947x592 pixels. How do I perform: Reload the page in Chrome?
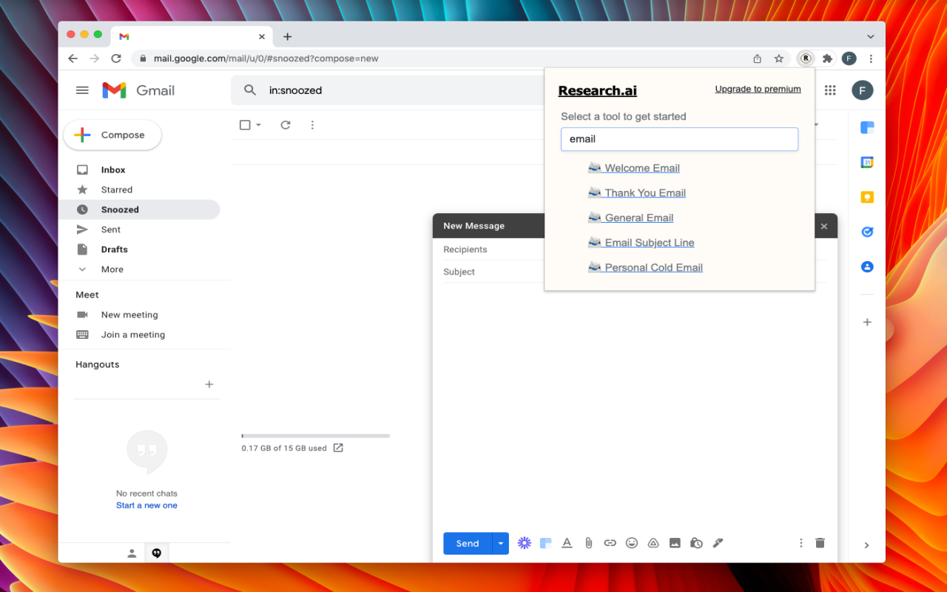tap(116, 58)
